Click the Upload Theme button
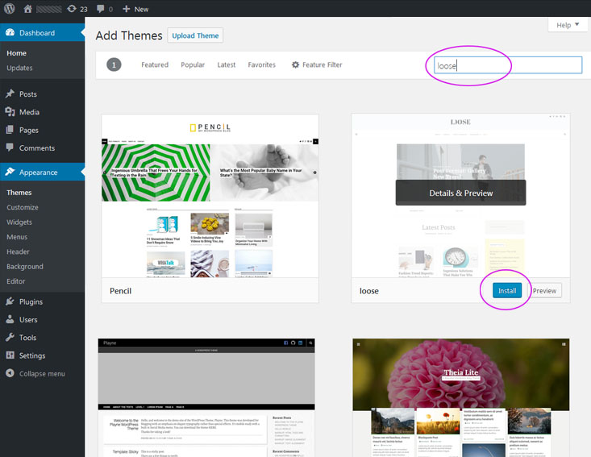This screenshot has height=457, width=591. click(195, 35)
